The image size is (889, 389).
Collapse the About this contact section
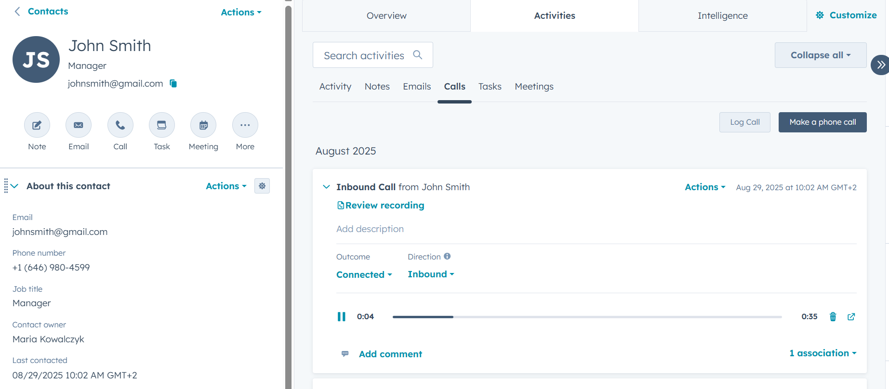[x=14, y=186]
